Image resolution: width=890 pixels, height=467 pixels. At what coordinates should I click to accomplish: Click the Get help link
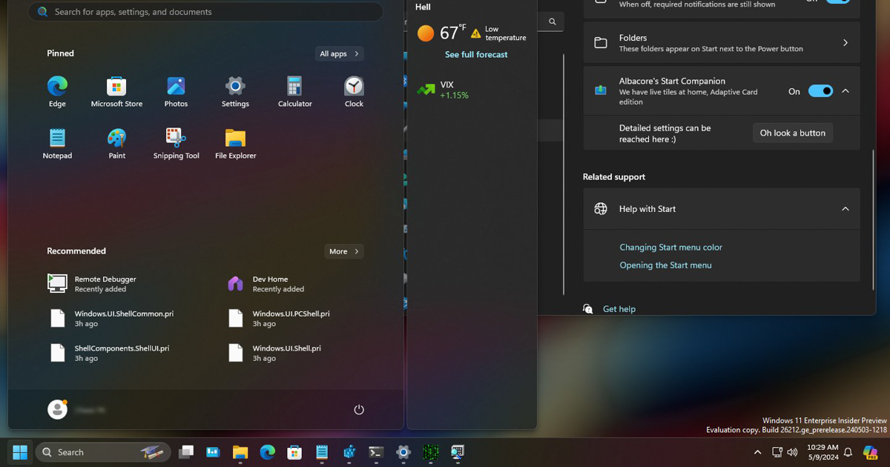pos(619,309)
